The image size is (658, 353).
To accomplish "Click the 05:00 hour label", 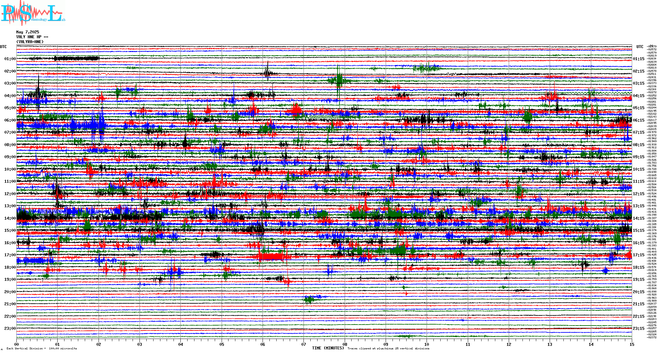I will pos(10,108).
